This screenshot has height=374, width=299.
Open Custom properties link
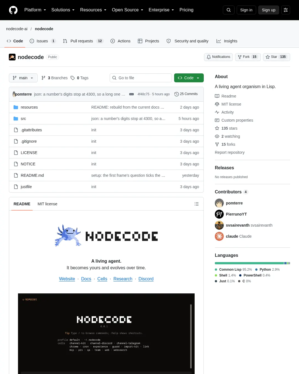(x=234, y=120)
